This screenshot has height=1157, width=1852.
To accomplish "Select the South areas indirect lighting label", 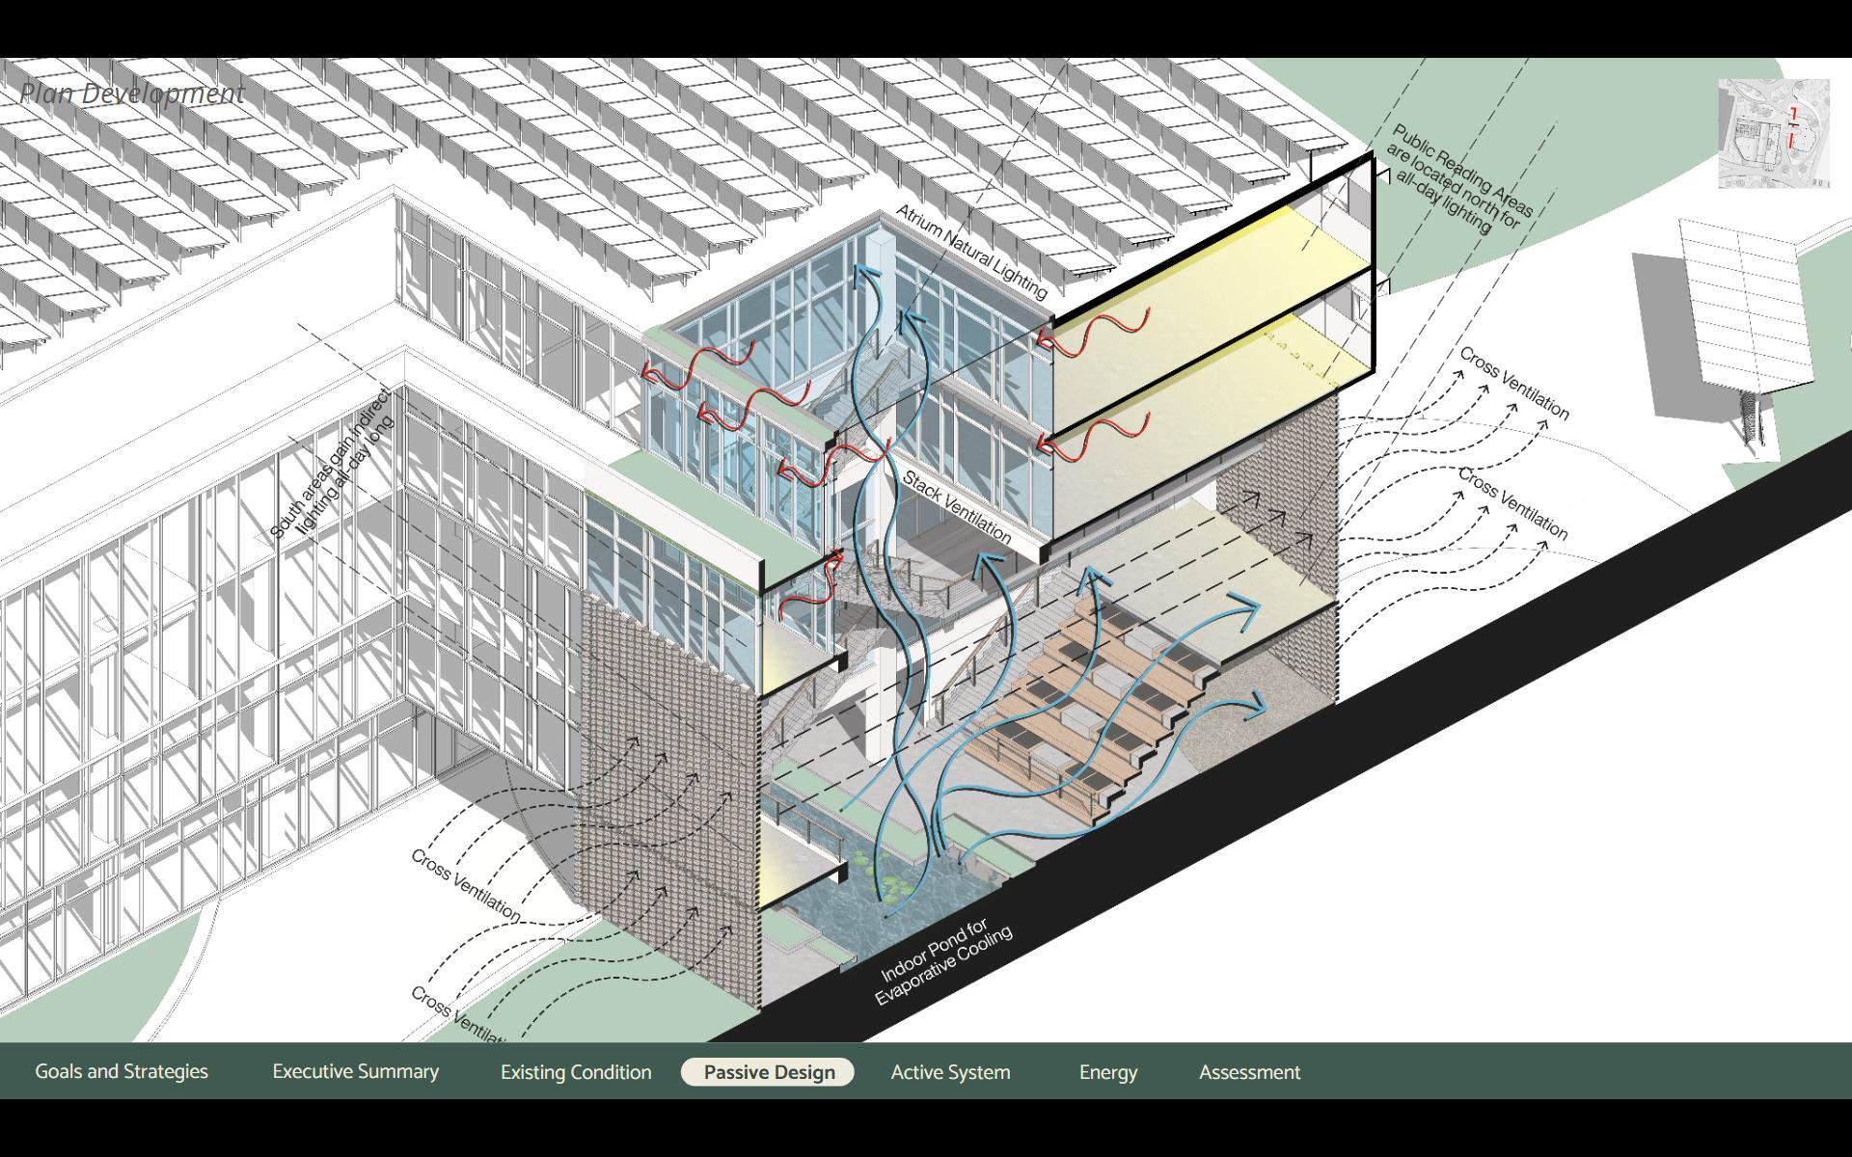I will click(x=333, y=463).
